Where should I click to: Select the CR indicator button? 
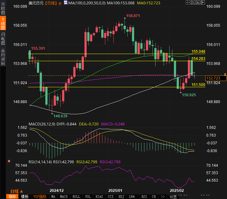pyautogui.click(x=154, y=197)
